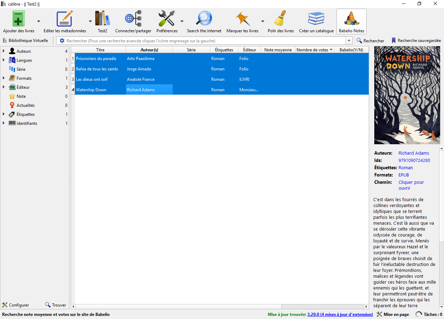The image size is (444, 319).
Task: Click the Note star icon
Action: (x=12, y=96)
